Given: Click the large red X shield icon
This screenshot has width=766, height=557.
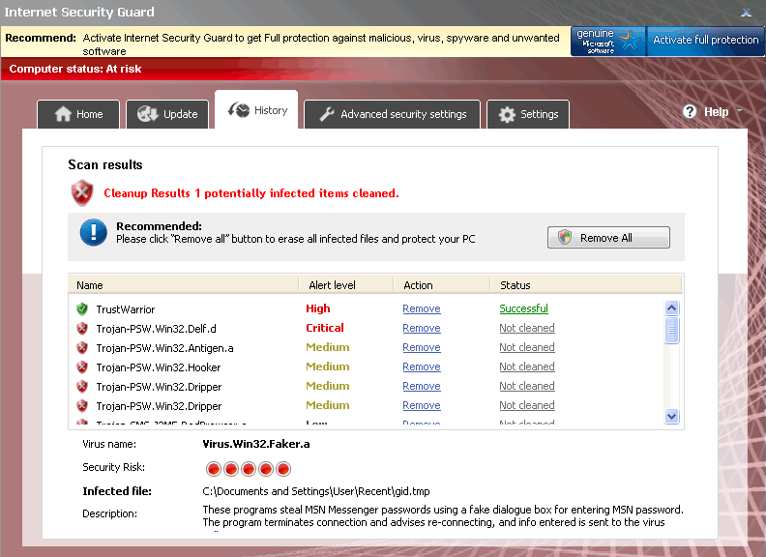Looking at the screenshot, I should (82, 192).
